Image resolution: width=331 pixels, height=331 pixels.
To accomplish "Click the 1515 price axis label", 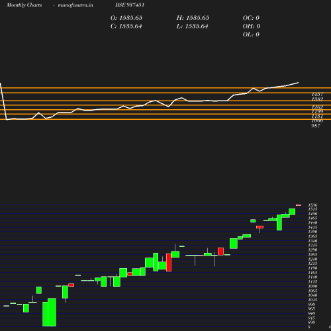I will pyautogui.click(x=312, y=209).
